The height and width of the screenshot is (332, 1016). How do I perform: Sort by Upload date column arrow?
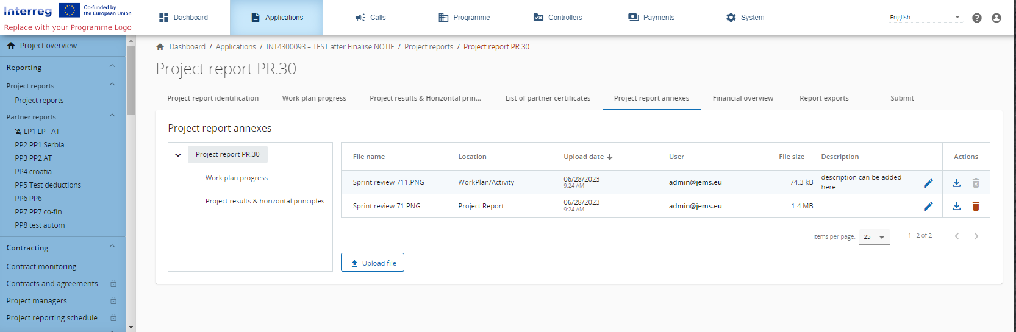coord(610,157)
